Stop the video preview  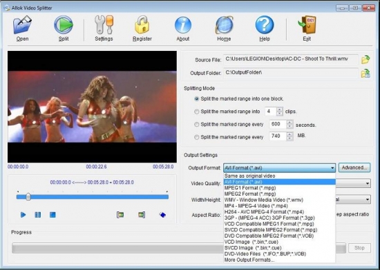coord(53,215)
